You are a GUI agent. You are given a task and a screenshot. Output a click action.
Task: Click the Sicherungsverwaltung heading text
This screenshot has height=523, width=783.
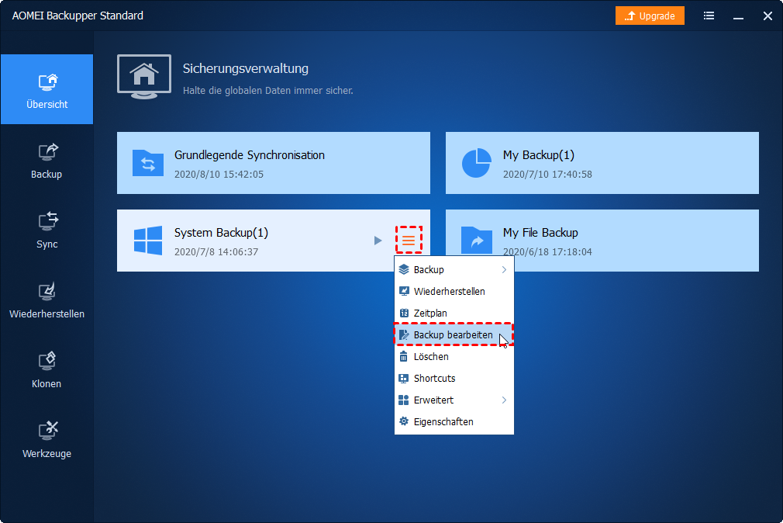click(246, 68)
